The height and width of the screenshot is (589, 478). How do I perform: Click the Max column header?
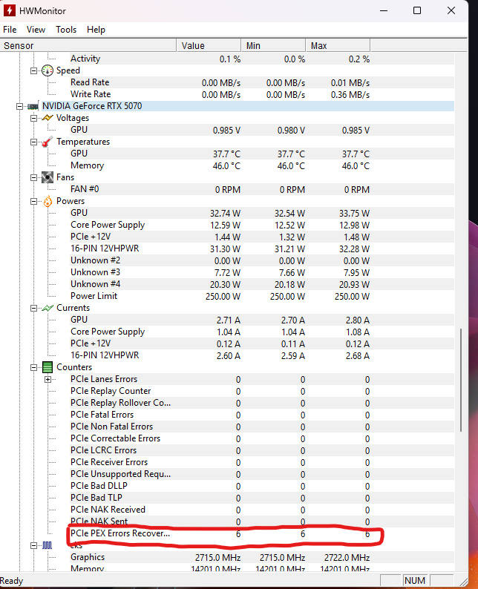338,45
